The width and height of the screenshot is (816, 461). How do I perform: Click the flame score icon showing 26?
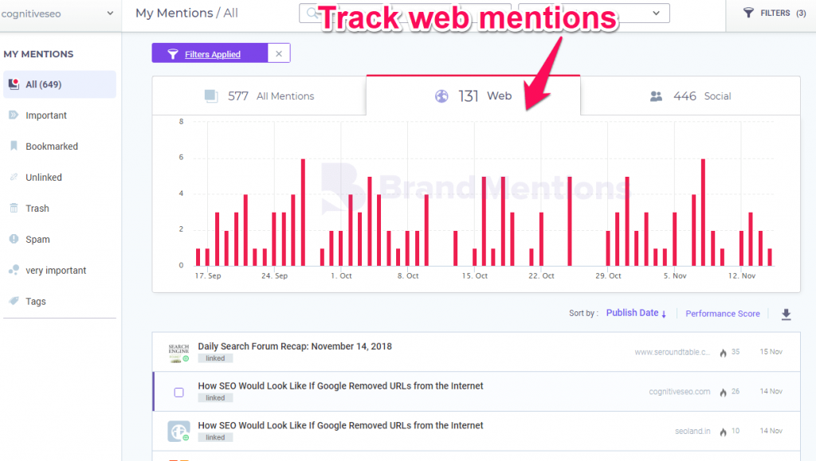pos(723,392)
